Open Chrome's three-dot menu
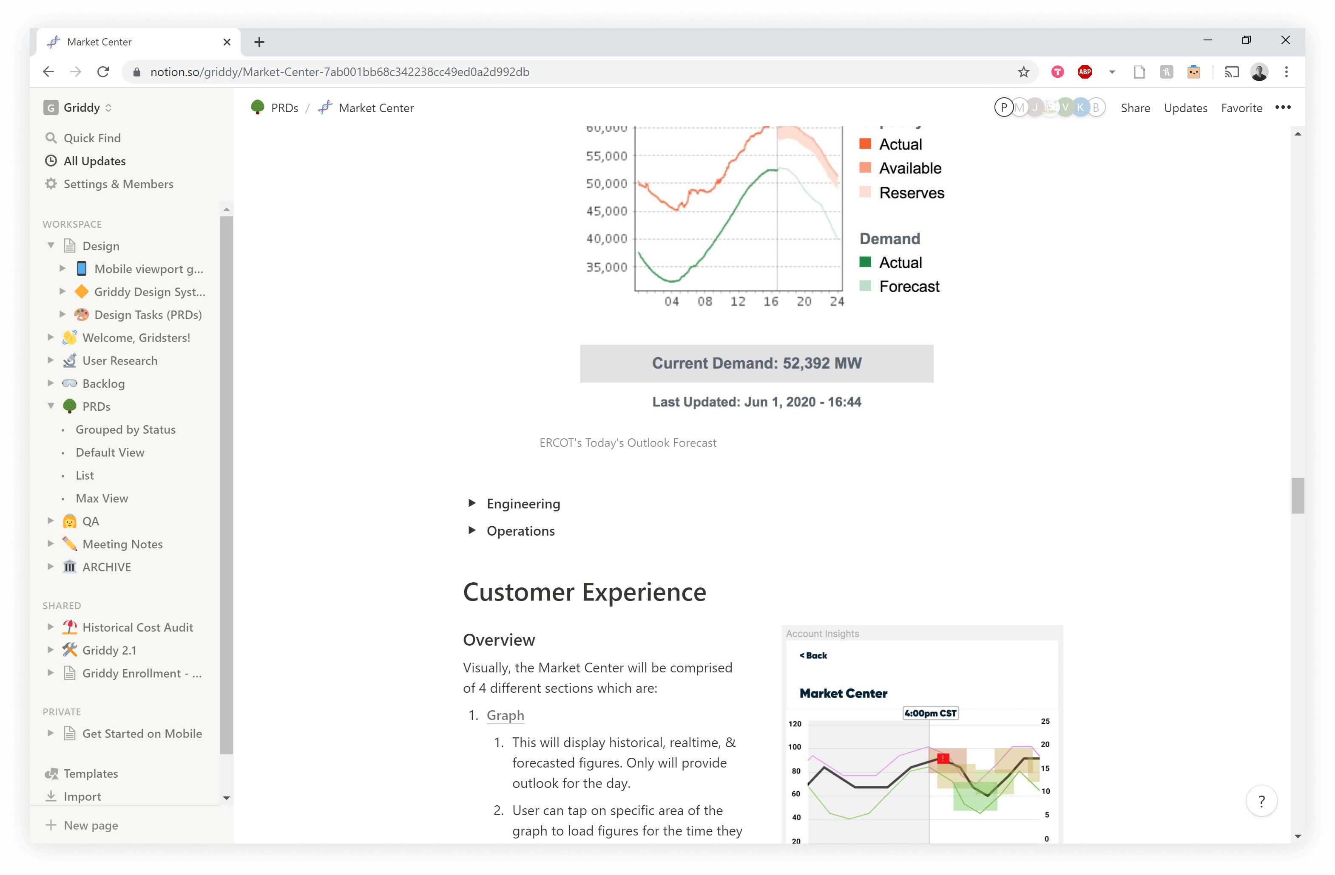Image resolution: width=1335 pixels, height=875 pixels. [x=1286, y=72]
